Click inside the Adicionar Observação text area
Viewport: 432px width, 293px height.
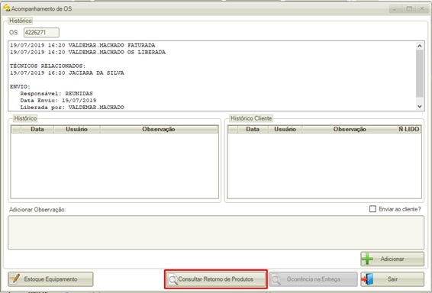click(216, 233)
